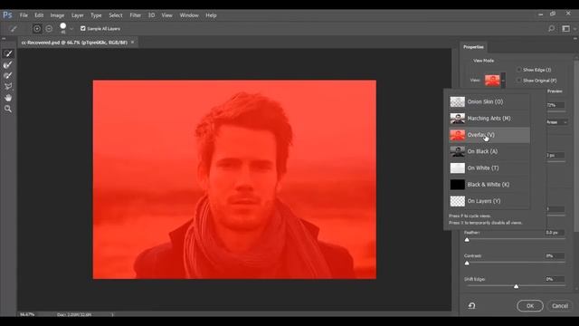Enable Show Original (P) checkbox
The height and width of the screenshot is (326, 579).
point(518,81)
